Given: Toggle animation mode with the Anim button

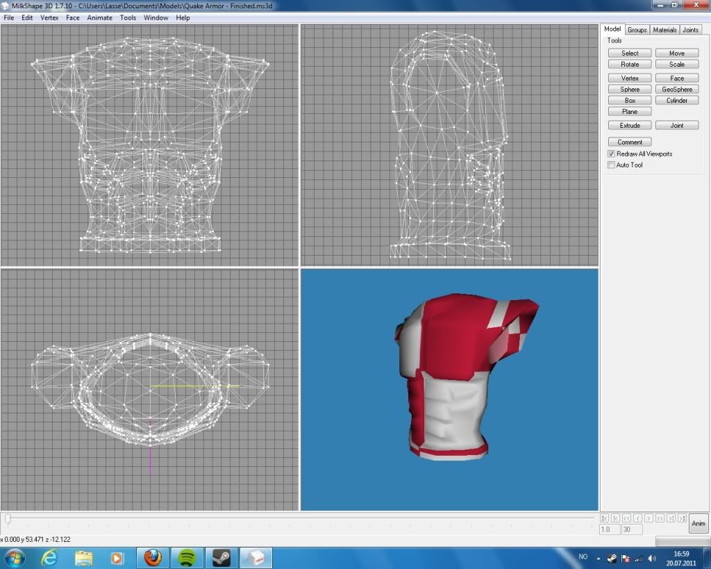Looking at the screenshot, I should pyautogui.click(x=699, y=524).
